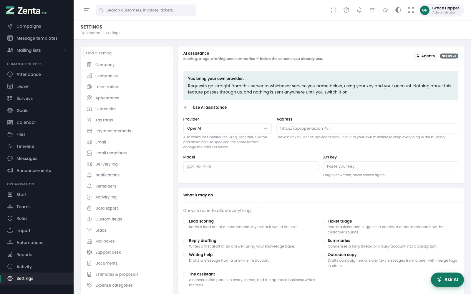Screen dimensions: 471x294
Task: Select Payment methods settings section
Action: [x=127, y=131]
